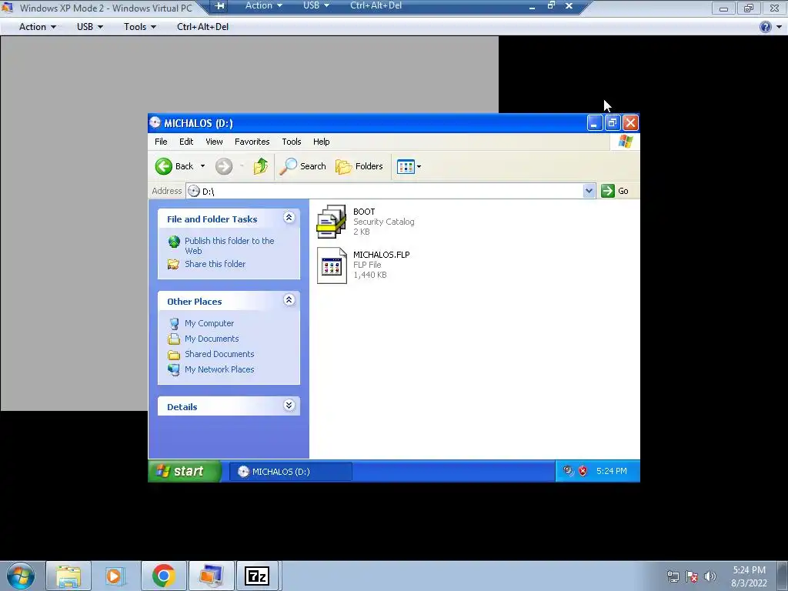Open the My Network Places link

(x=219, y=369)
